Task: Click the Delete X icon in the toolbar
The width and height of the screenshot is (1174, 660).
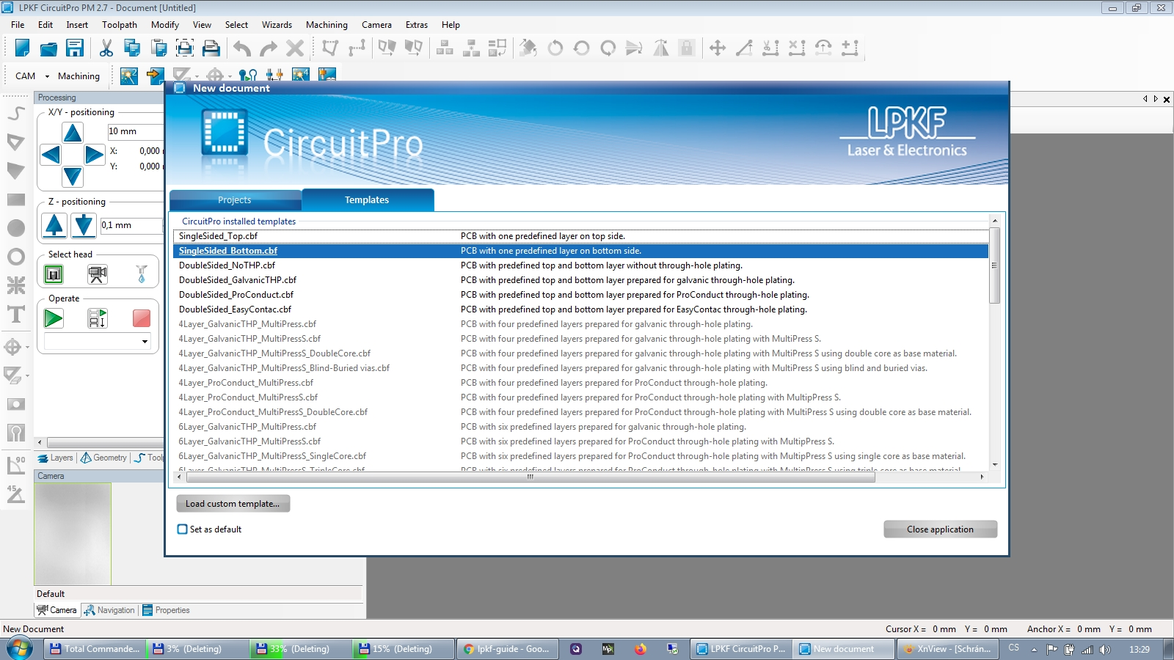Action: (295, 48)
